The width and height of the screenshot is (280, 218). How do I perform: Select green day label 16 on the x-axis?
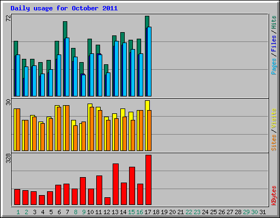tap(139, 212)
